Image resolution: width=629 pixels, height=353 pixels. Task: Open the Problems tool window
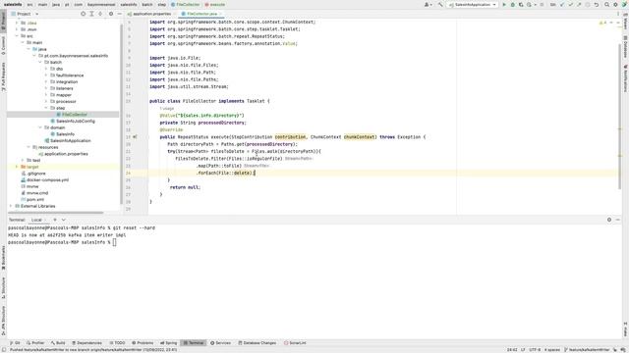coord(143,343)
